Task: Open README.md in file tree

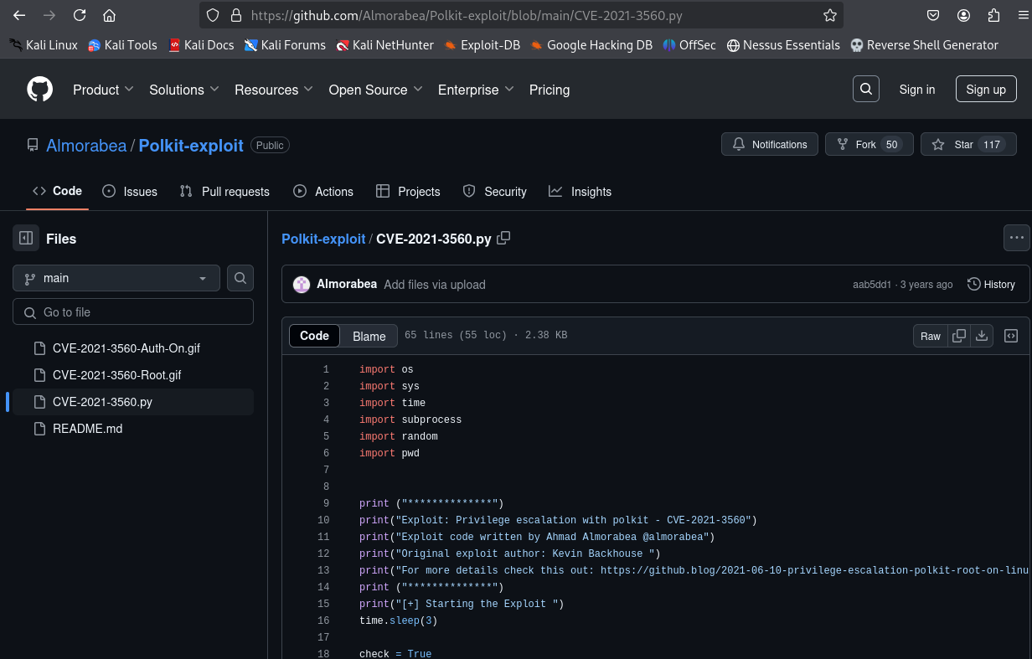Action: click(x=133, y=429)
